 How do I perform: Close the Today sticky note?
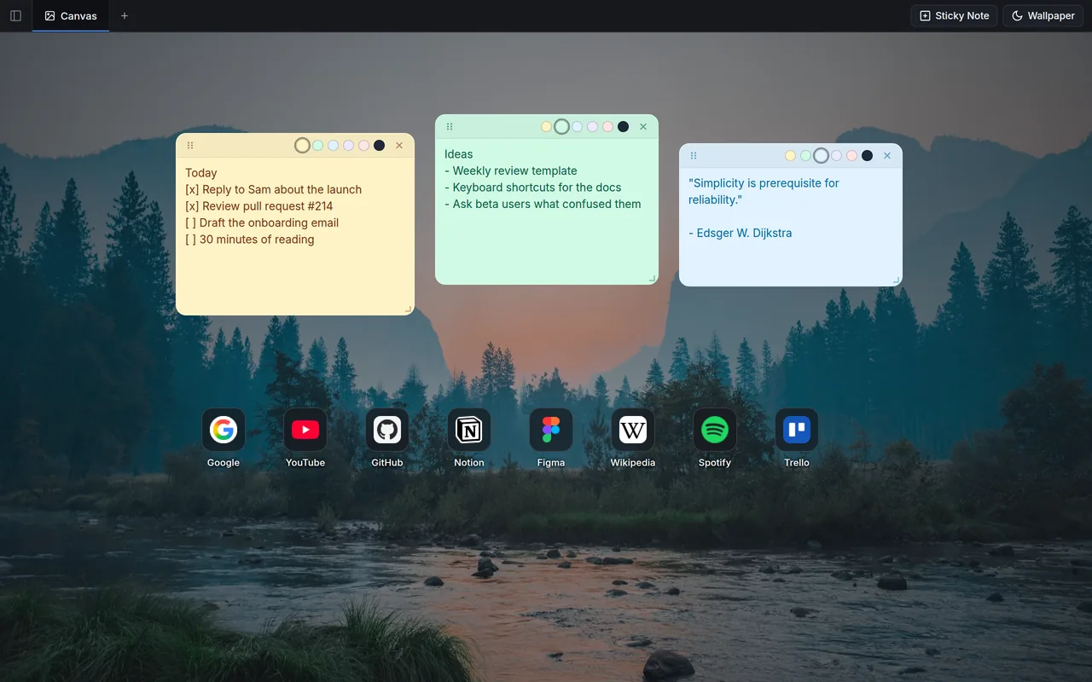click(399, 146)
